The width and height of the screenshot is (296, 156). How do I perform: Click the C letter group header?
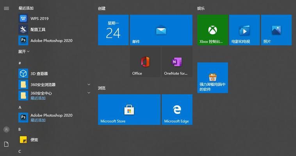tap(20, 151)
